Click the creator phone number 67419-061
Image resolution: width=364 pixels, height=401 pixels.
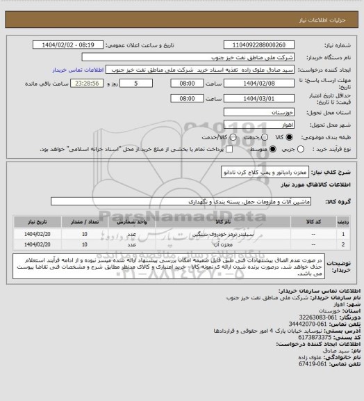313,364
